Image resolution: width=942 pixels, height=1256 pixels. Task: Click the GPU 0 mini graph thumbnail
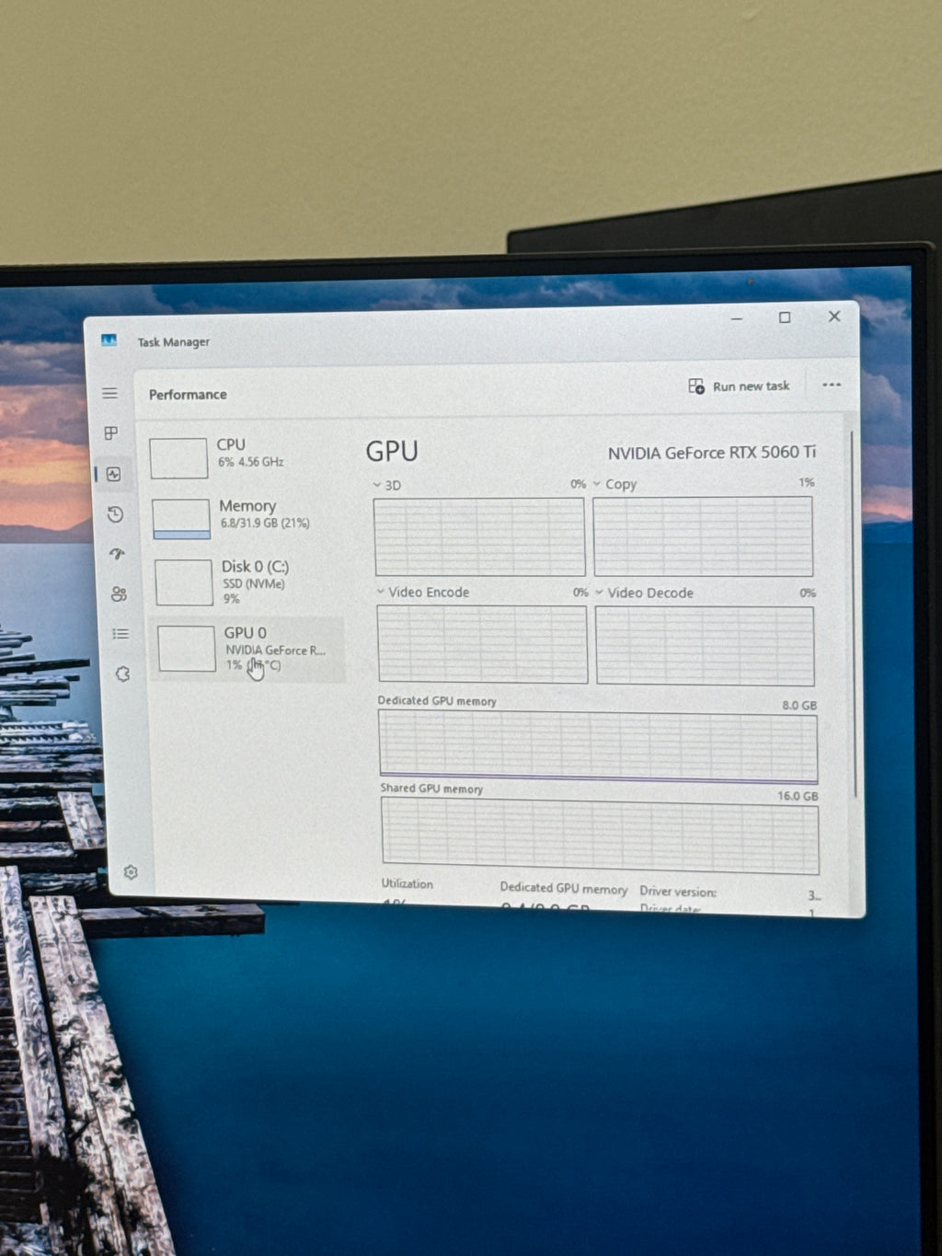(x=187, y=649)
